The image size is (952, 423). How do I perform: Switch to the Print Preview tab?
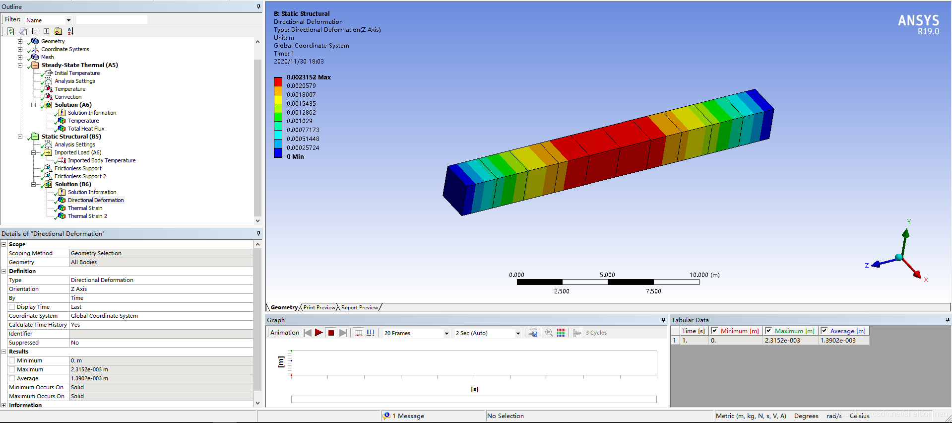(x=319, y=307)
